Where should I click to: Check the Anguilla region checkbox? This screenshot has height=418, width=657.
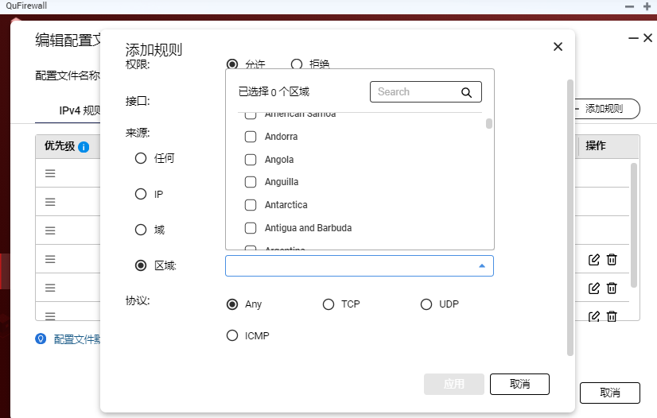click(251, 182)
